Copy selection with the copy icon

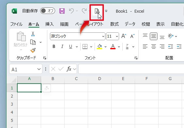tap(33, 42)
